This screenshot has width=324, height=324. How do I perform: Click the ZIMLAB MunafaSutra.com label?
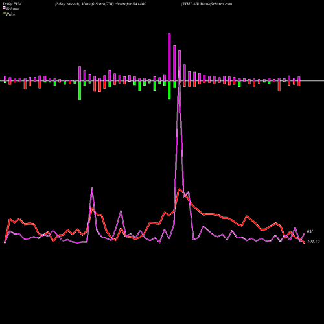(x=207, y=4)
